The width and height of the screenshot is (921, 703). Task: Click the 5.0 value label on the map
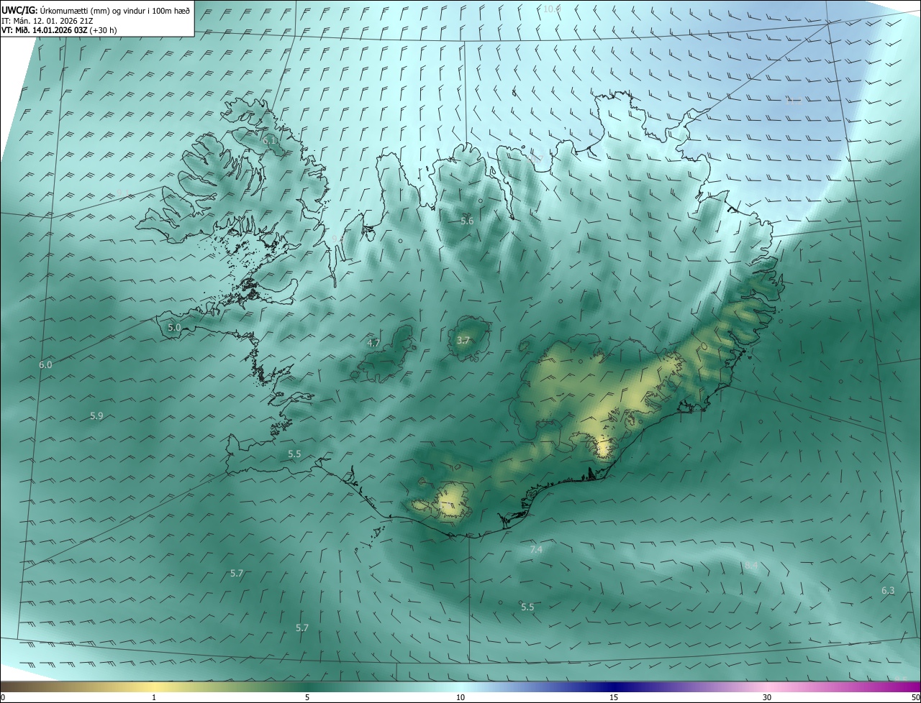(174, 327)
